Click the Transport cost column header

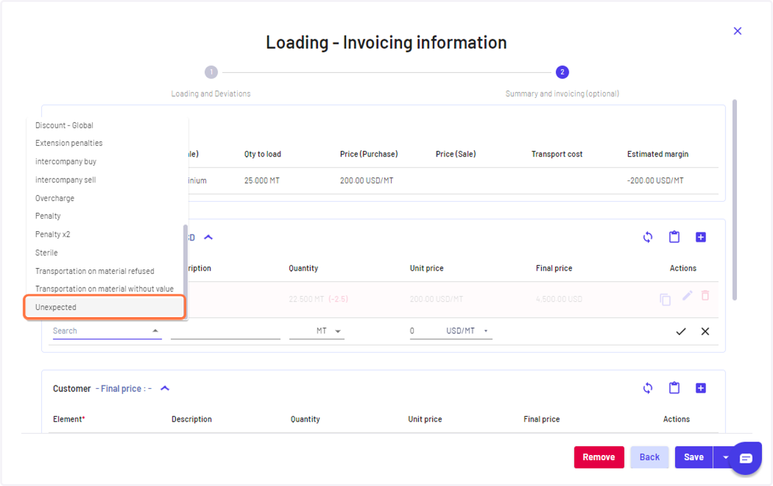[x=557, y=154]
